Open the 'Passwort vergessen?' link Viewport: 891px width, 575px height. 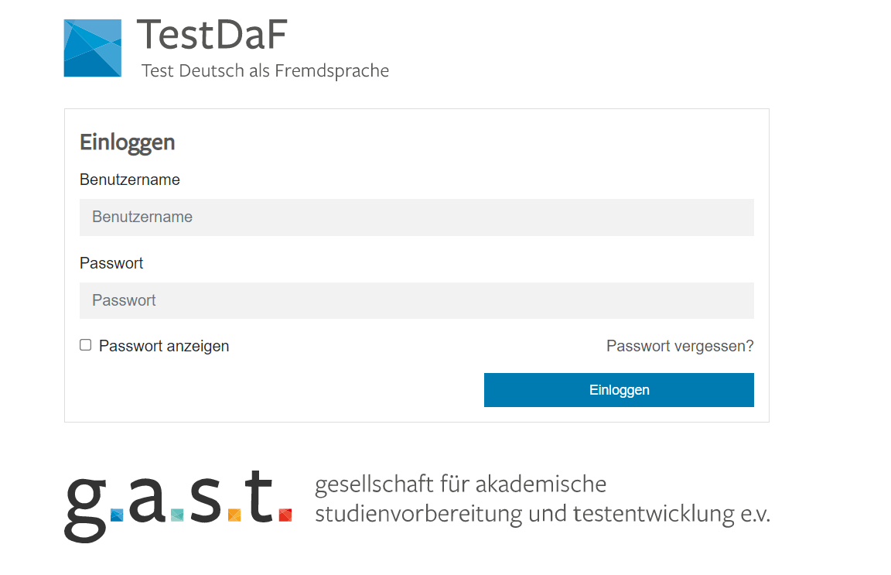[680, 346]
